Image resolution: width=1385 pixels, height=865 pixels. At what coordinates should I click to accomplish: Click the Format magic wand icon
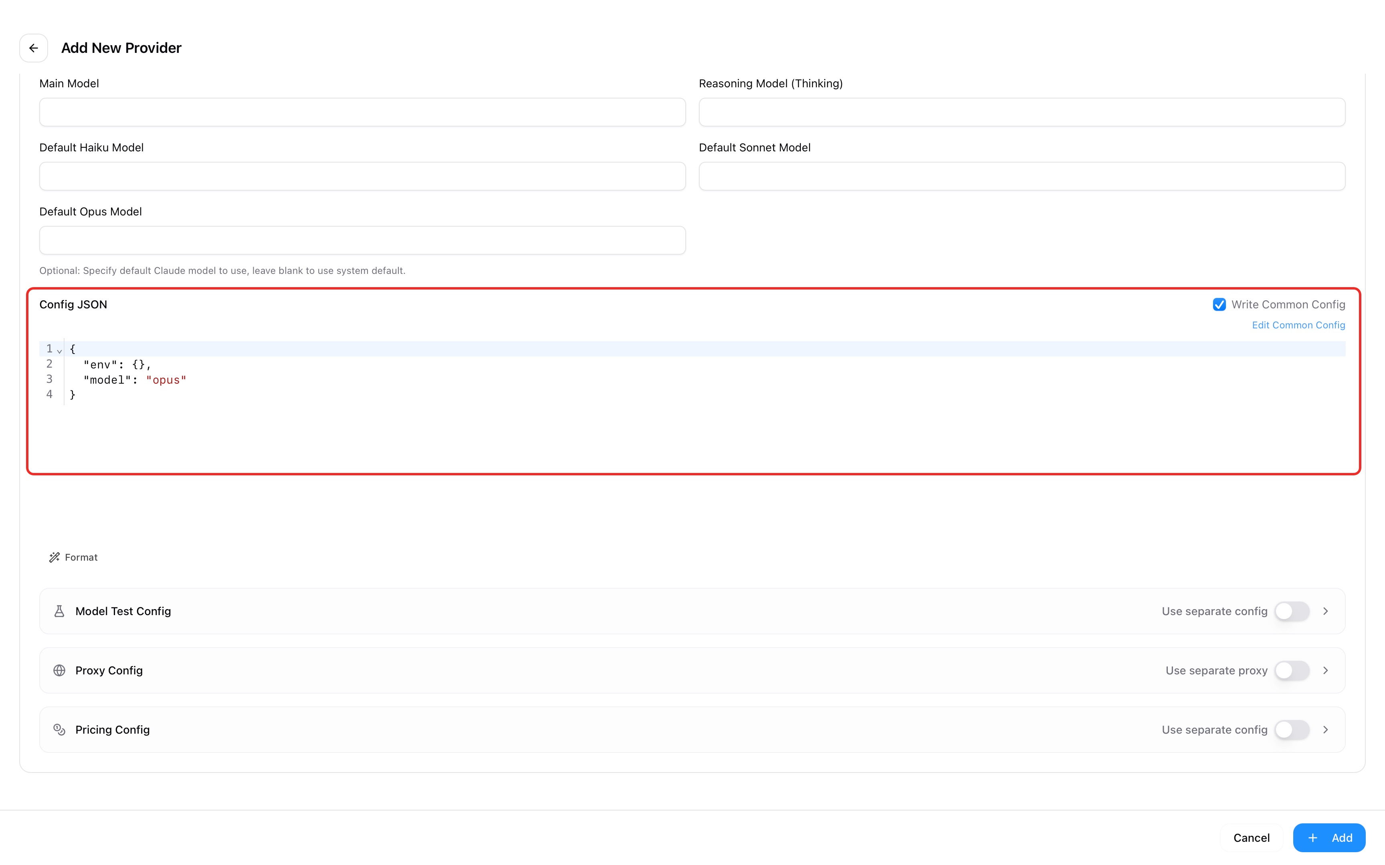[x=55, y=557]
